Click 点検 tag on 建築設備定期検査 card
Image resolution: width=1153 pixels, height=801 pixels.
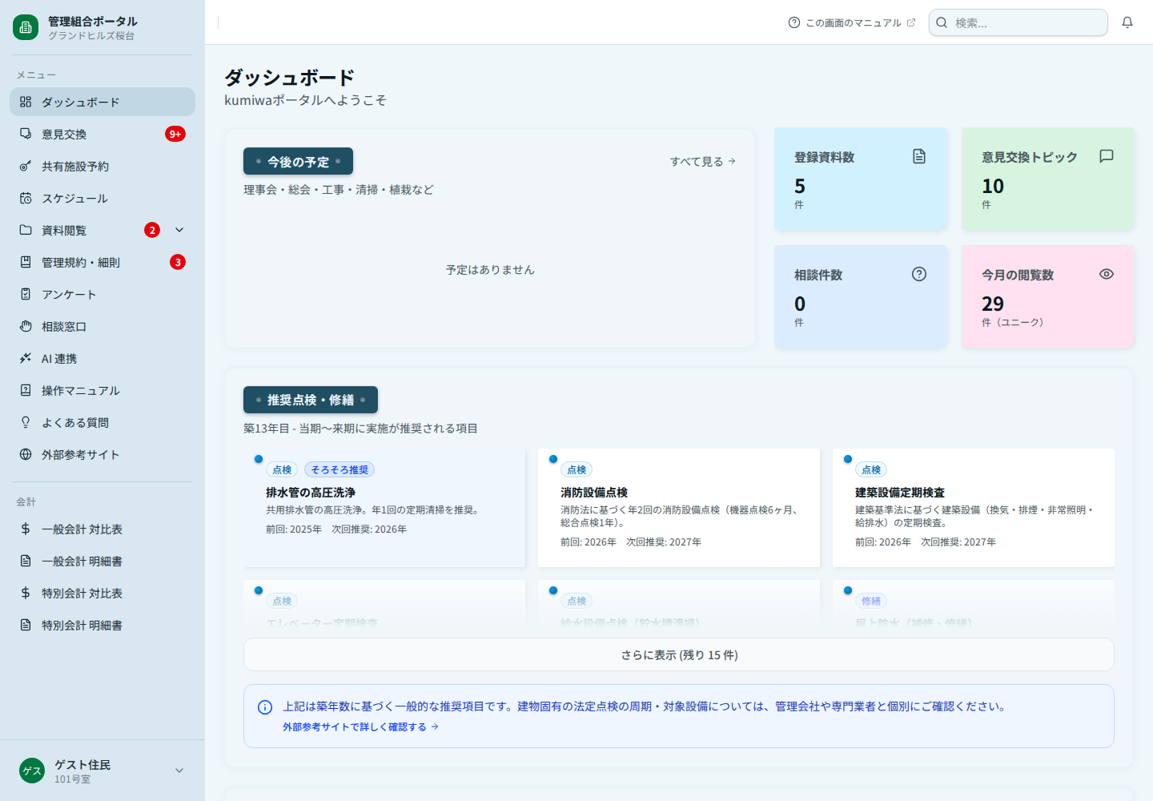(x=871, y=469)
